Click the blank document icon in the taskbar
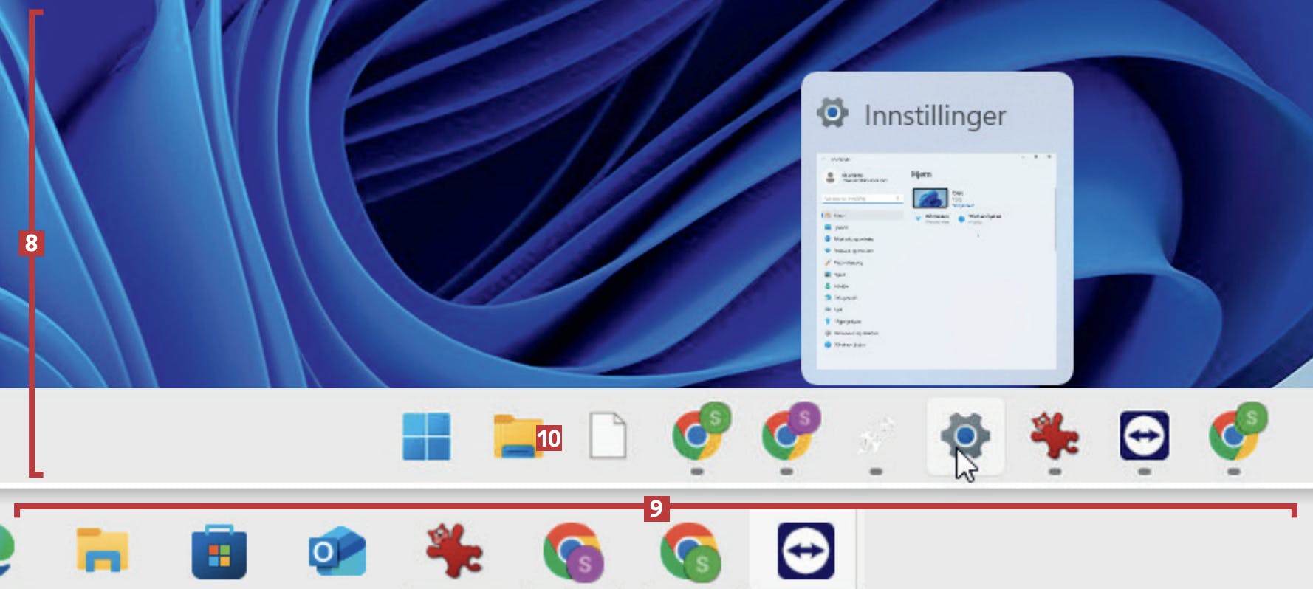 608,436
